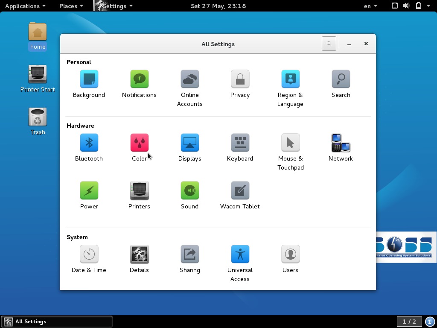Switch workspace using the 1/2 indicator
The image size is (437, 328).
[x=409, y=321]
